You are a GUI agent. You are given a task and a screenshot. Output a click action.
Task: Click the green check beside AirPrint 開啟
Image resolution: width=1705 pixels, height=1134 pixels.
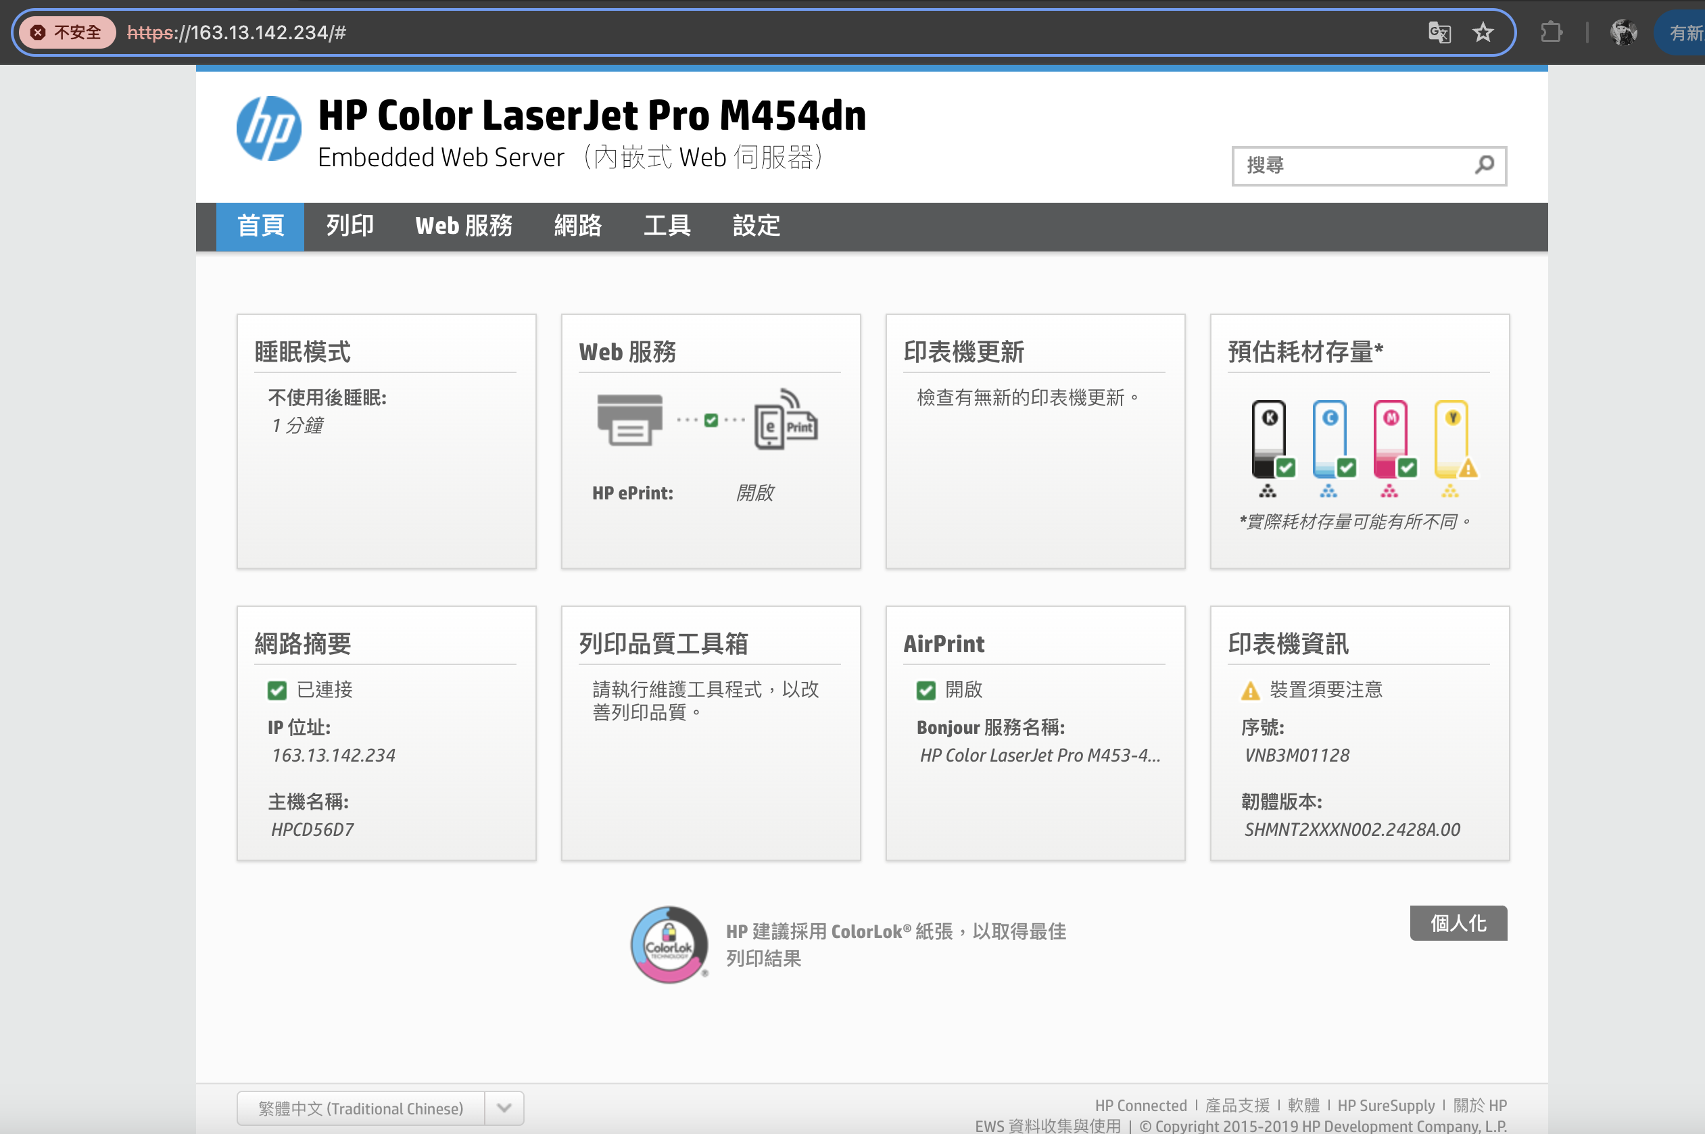pos(926,691)
